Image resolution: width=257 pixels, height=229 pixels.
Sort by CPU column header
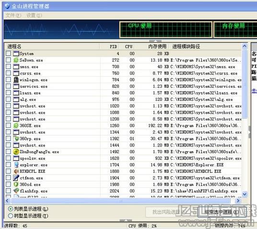pyautogui.click(x=127, y=47)
